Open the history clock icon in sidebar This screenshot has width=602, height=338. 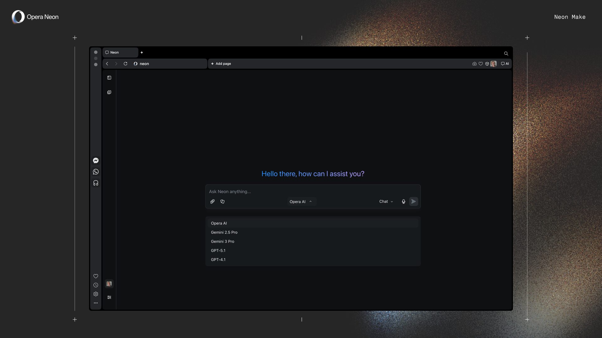click(96, 285)
